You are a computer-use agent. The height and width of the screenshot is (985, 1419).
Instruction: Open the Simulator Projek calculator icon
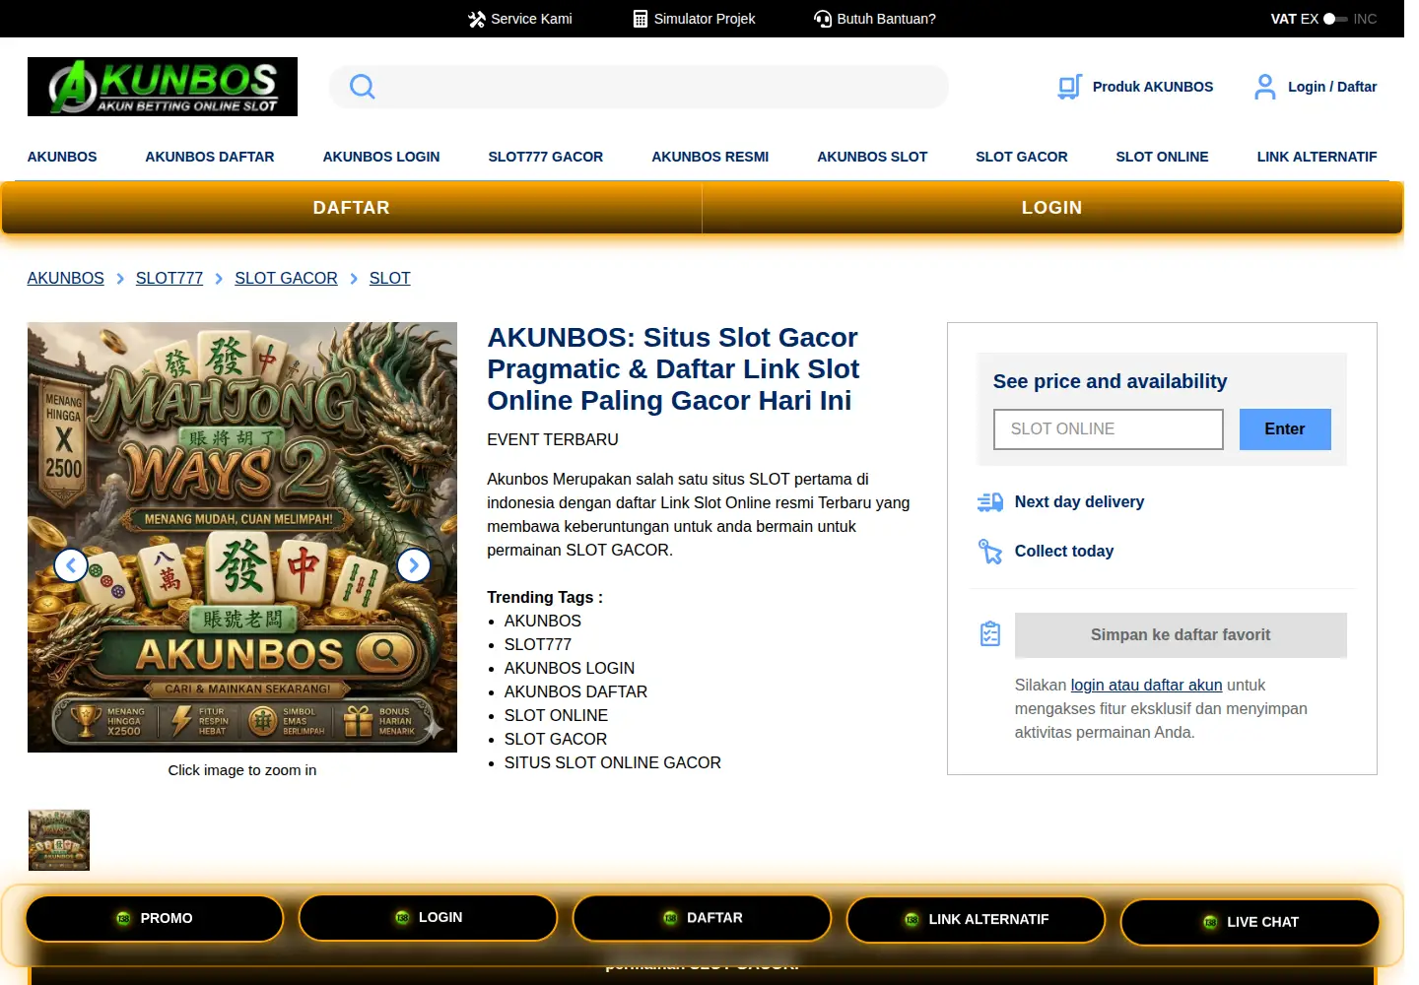641,19
